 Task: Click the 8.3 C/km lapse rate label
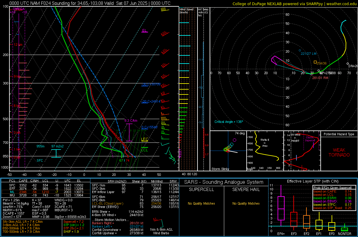pyautogui.click(x=131, y=120)
